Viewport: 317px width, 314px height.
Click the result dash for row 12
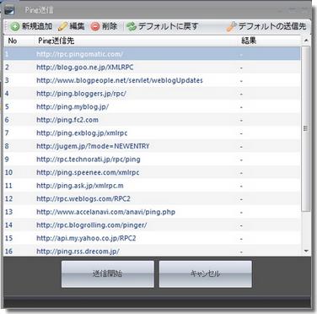click(x=241, y=199)
